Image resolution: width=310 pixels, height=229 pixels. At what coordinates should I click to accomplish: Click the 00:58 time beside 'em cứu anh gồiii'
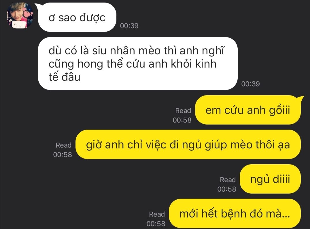[x=182, y=120]
